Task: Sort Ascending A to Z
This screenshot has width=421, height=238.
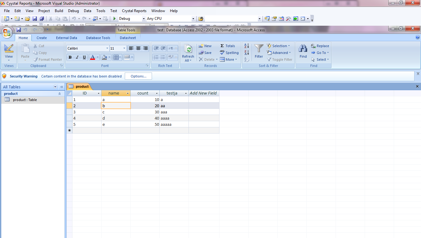Action: click(x=247, y=46)
